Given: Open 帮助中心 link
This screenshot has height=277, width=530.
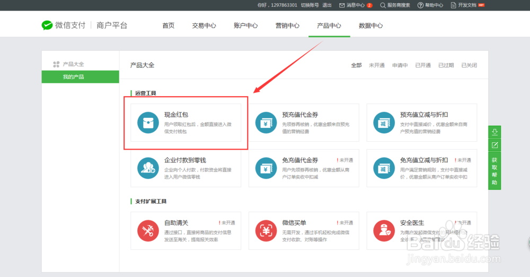Looking at the screenshot, I should point(434,5).
